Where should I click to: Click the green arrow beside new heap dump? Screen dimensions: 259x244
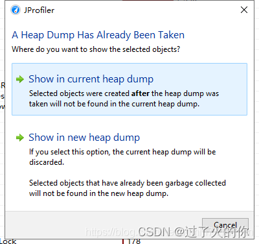coord(20,138)
